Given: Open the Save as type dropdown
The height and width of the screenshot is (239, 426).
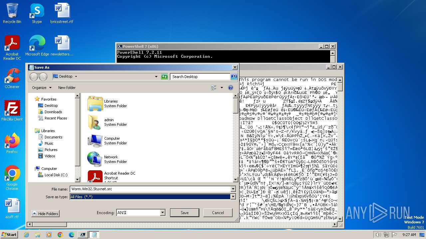Looking at the screenshot, I should coord(233,197).
